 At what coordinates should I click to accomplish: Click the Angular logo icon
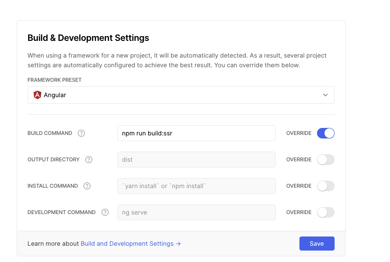(x=37, y=95)
